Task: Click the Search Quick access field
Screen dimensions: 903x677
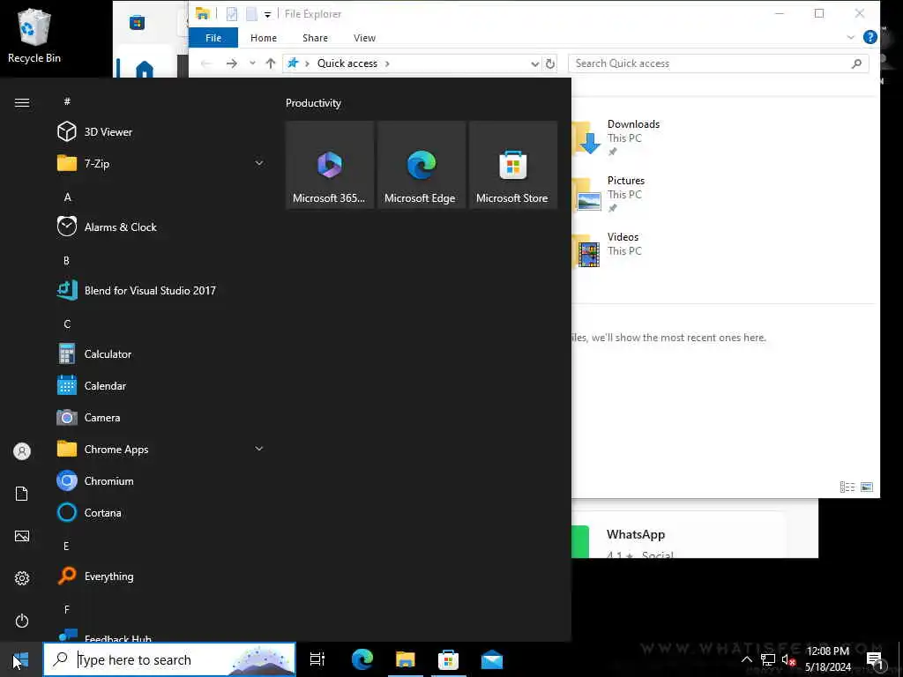Action: point(718,63)
